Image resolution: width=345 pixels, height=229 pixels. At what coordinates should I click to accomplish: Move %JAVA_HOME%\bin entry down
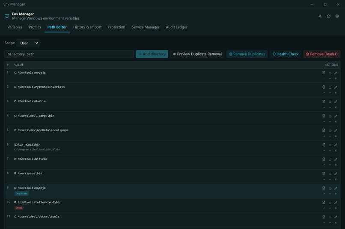pos(330,151)
